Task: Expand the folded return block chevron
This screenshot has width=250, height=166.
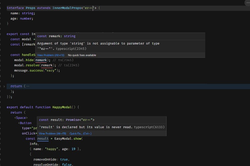Action: click(4, 86)
